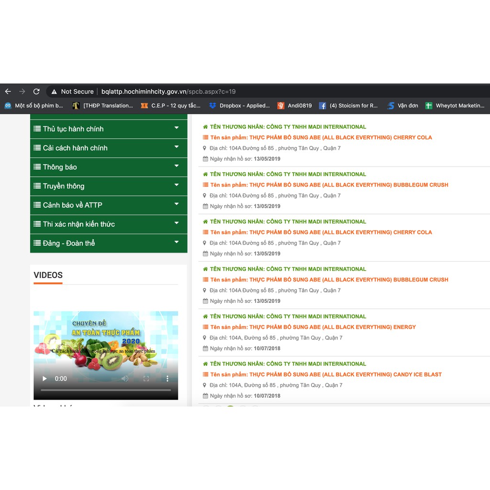Click the location pin under CANDY ICE BLAST
490x490 pixels.
(205, 385)
